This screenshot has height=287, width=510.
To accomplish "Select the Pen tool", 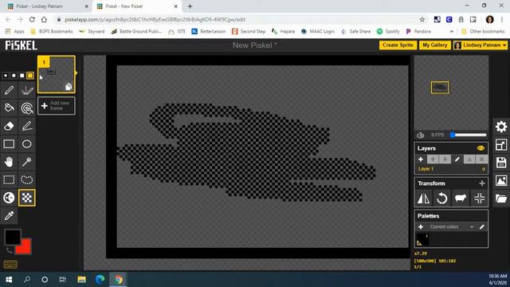I will click(x=9, y=90).
